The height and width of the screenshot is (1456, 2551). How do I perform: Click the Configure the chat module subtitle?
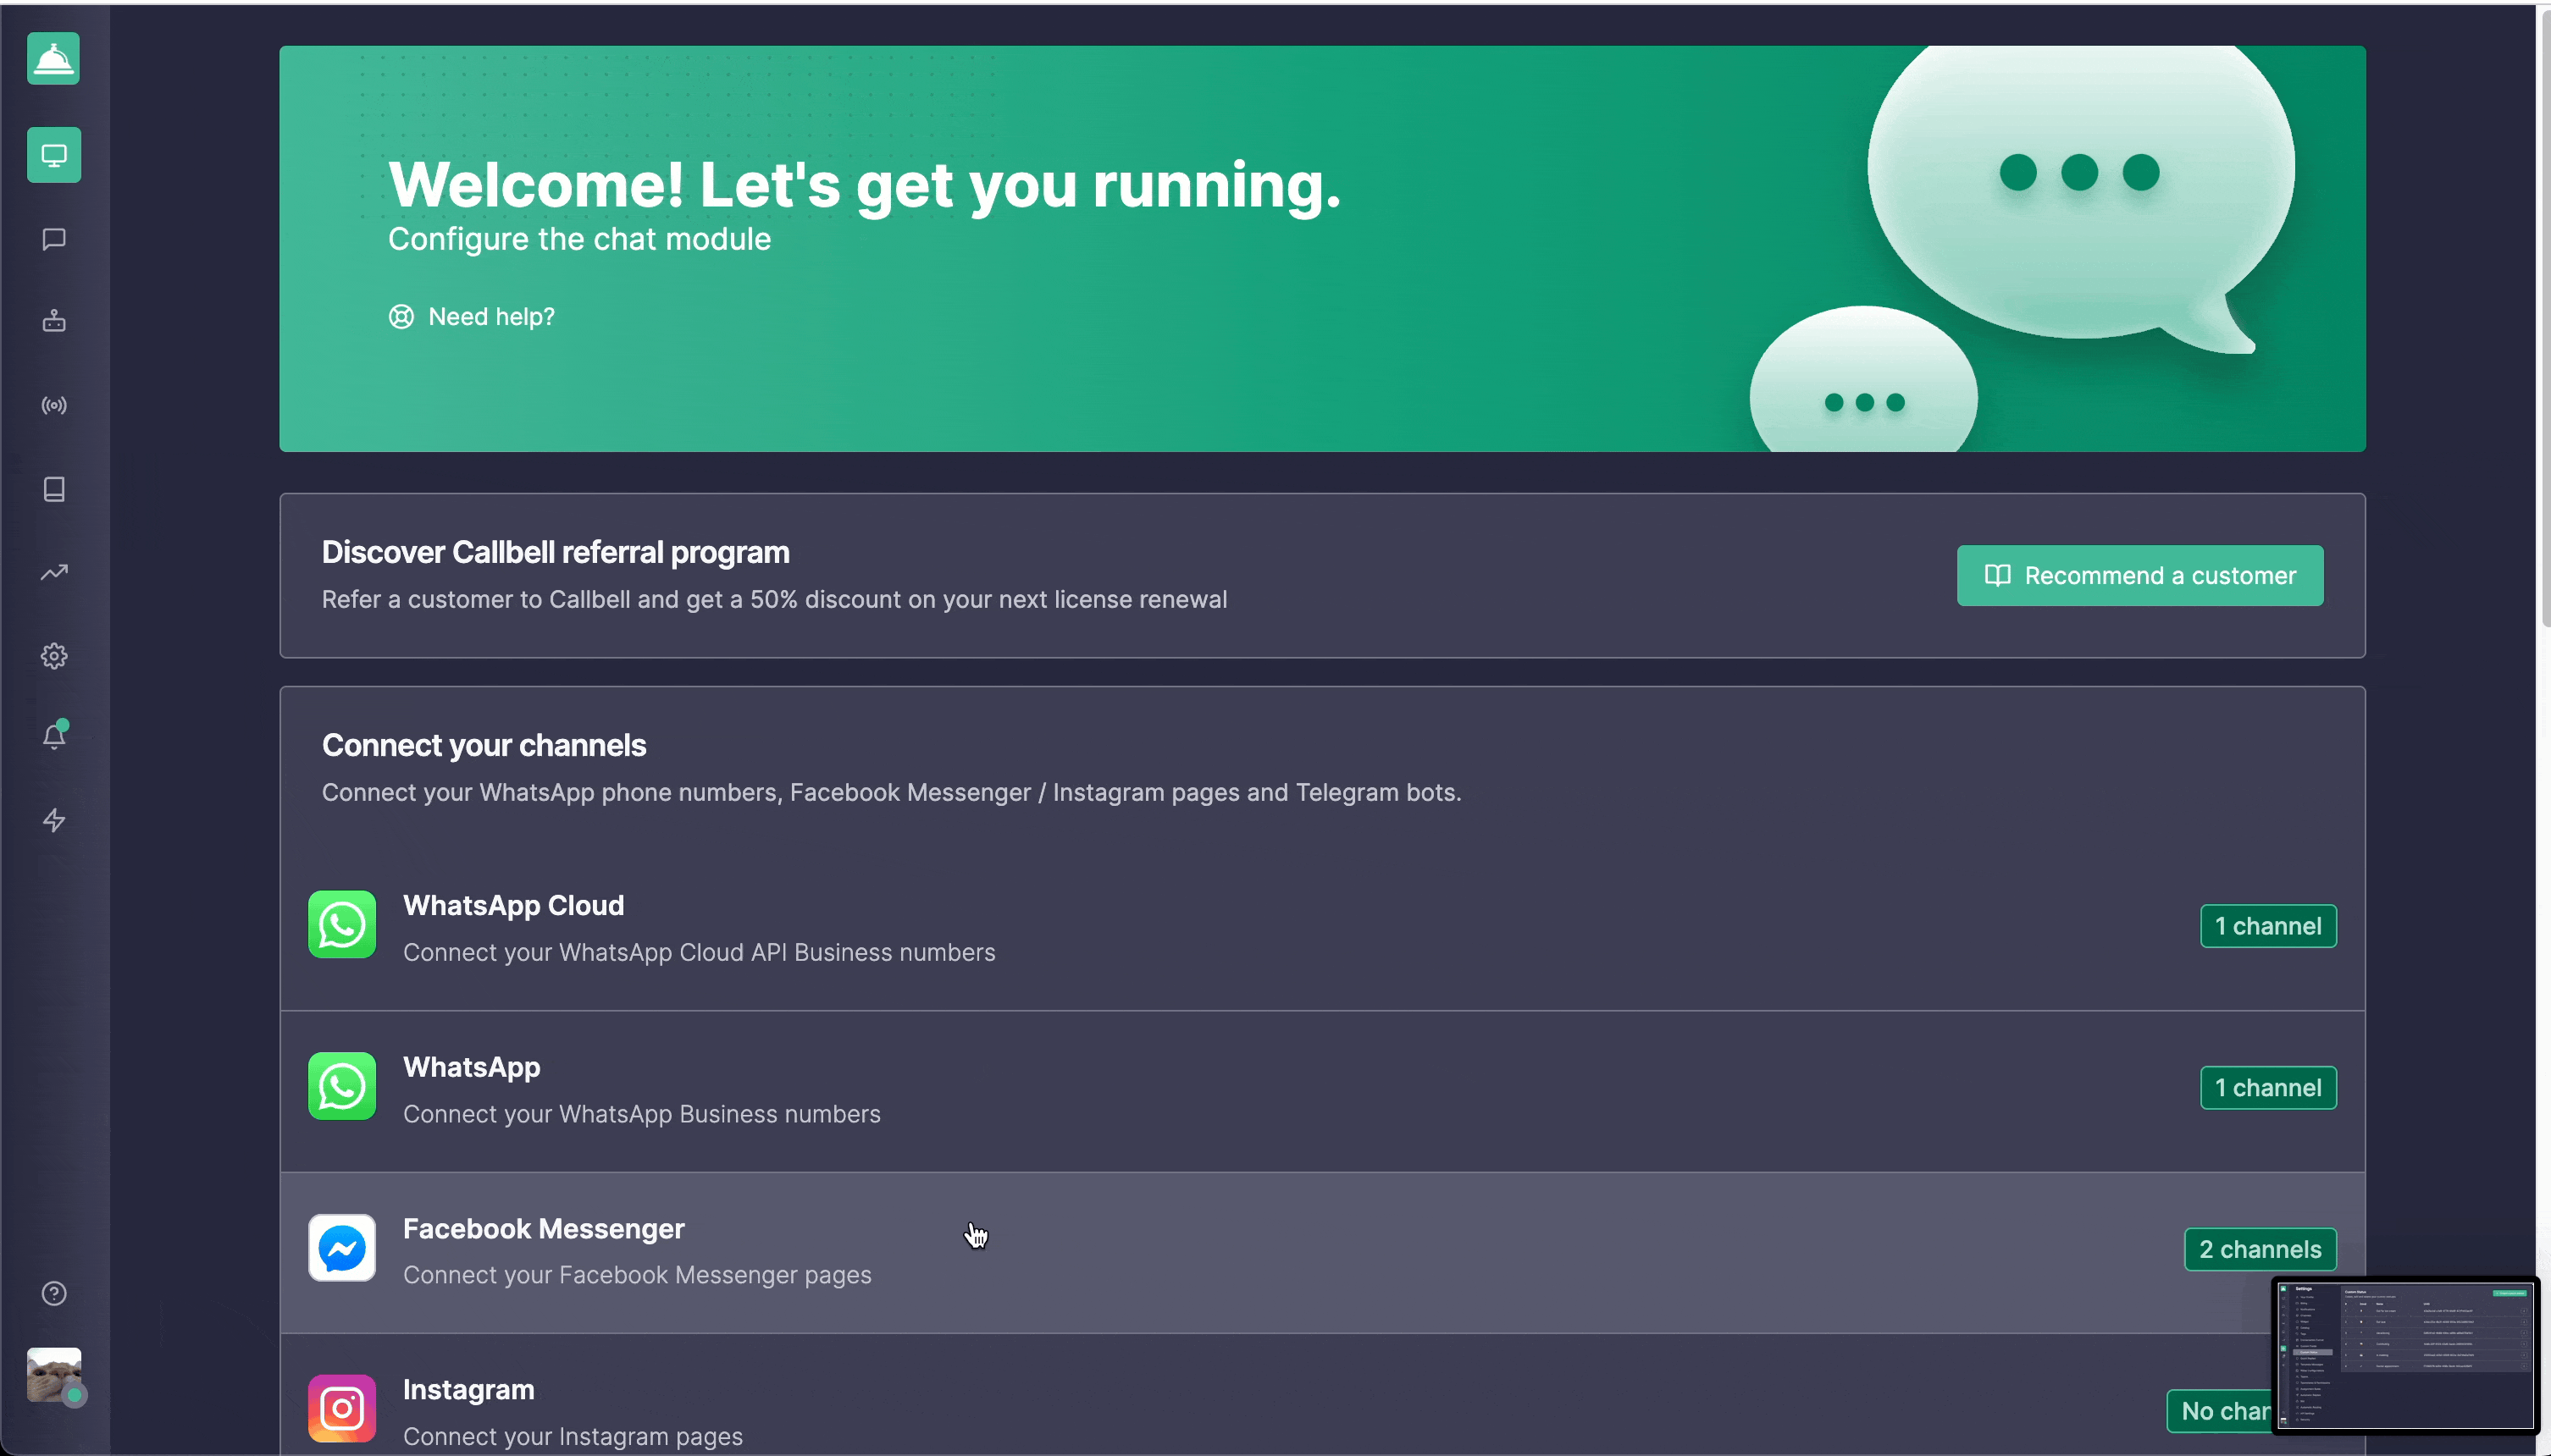coord(579,240)
